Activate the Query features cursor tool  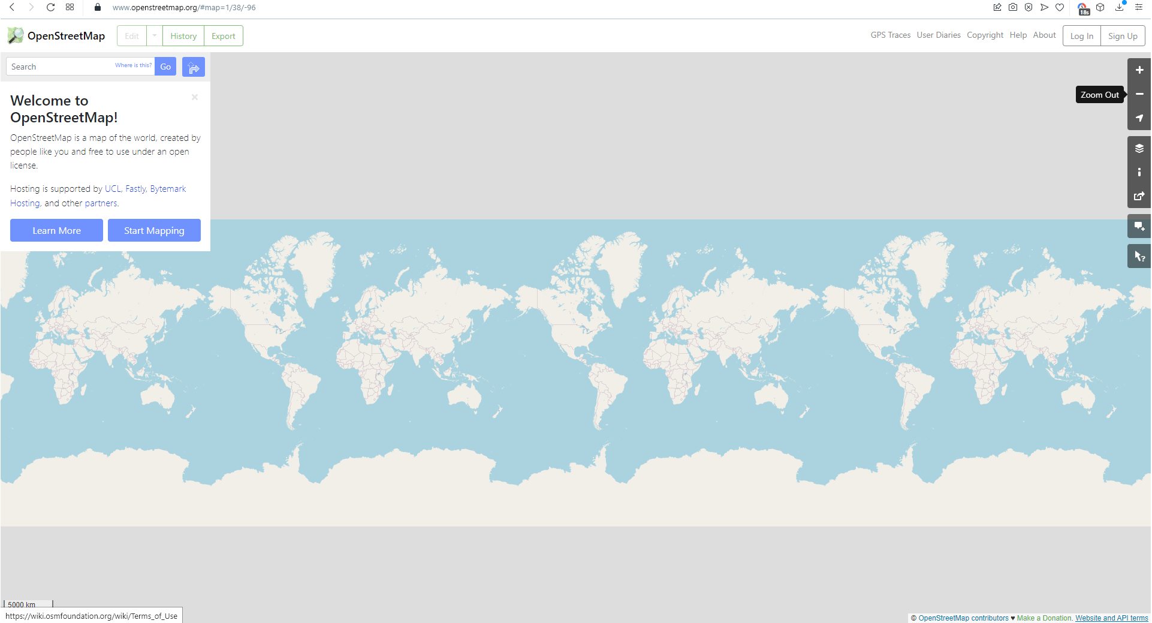click(1139, 256)
